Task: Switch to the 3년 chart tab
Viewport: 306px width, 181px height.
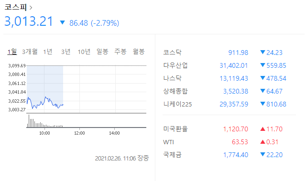Action: (x=66, y=52)
